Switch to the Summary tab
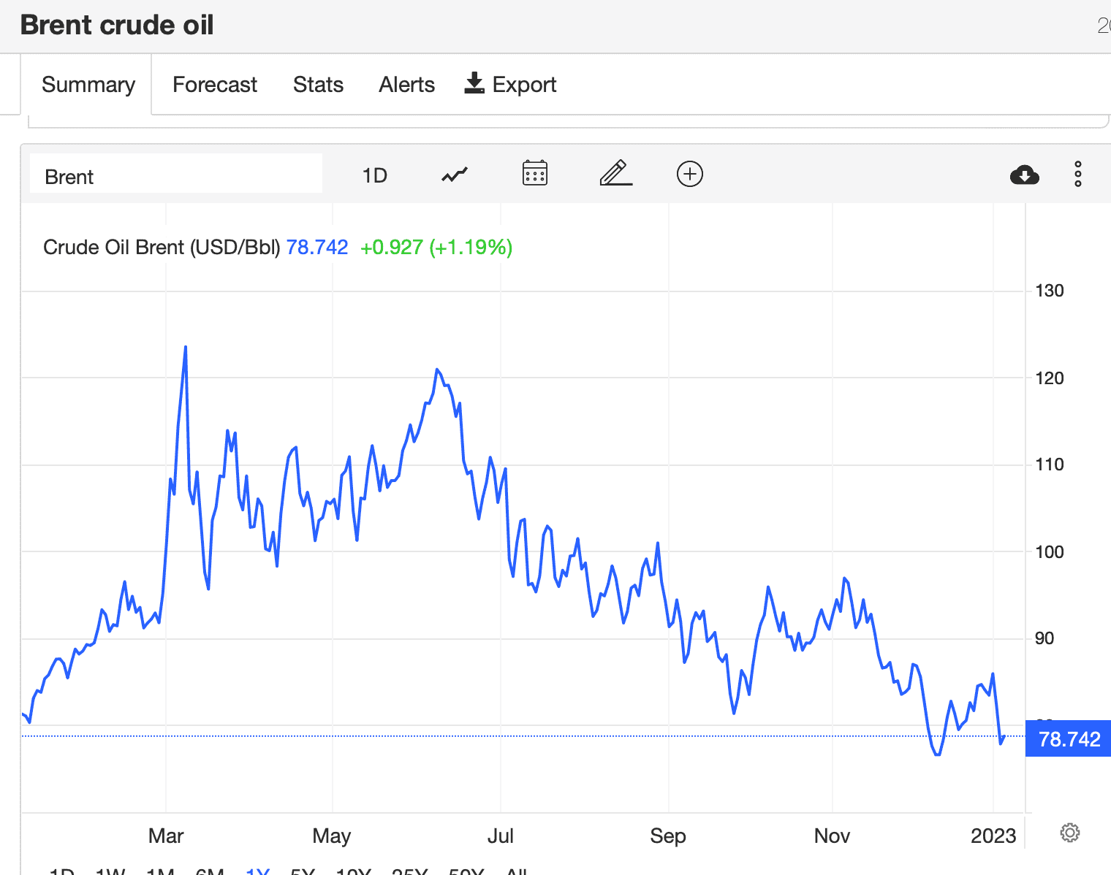Screen dimensions: 1111x875 [88, 85]
